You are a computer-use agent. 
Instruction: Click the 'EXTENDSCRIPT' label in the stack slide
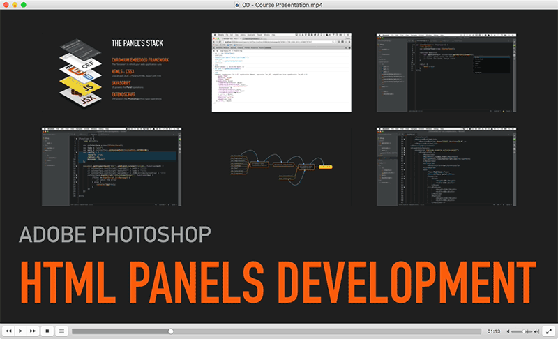coord(123,94)
